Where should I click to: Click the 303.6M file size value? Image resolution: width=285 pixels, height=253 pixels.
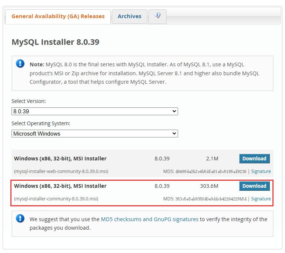click(x=209, y=186)
